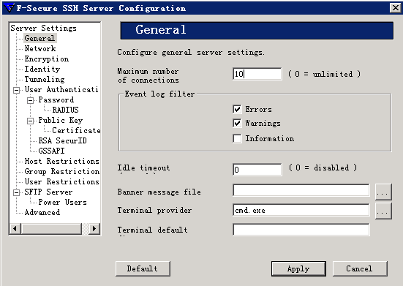The height and width of the screenshot is (286, 403).
Task: Click the Default button
Action: pyautogui.click(x=143, y=268)
